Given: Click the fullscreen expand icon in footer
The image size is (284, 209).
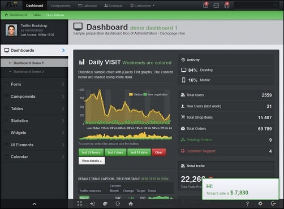Looking at the screenshot, I should coord(80,203).
